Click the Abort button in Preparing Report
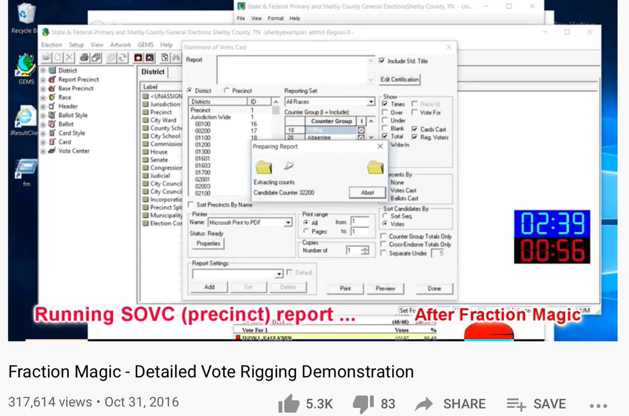 click(x=367, y=192)
